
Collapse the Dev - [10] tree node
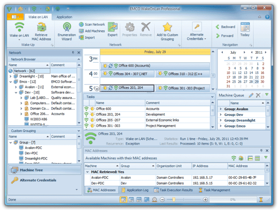click(16, 92)
